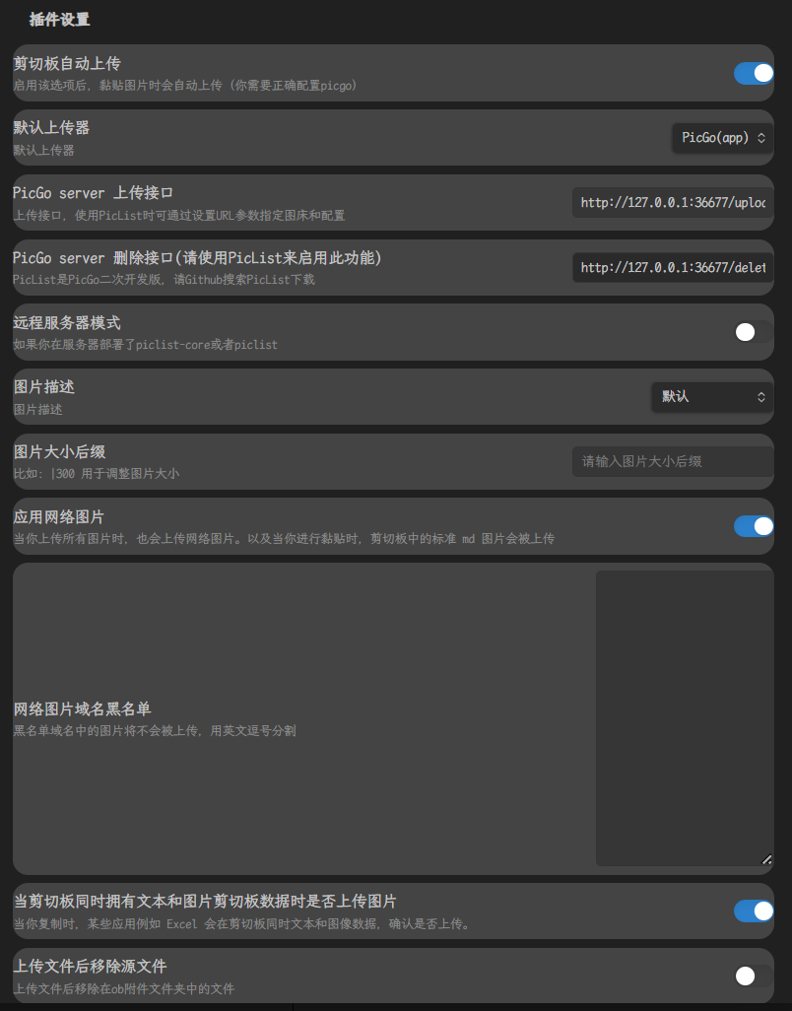792x1011 pixels.
Task: Click inside the domain blacklist text area
Action: point(684,717)
